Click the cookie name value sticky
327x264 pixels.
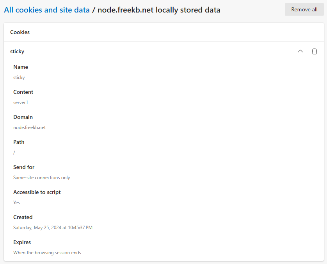tap(19, 77)
